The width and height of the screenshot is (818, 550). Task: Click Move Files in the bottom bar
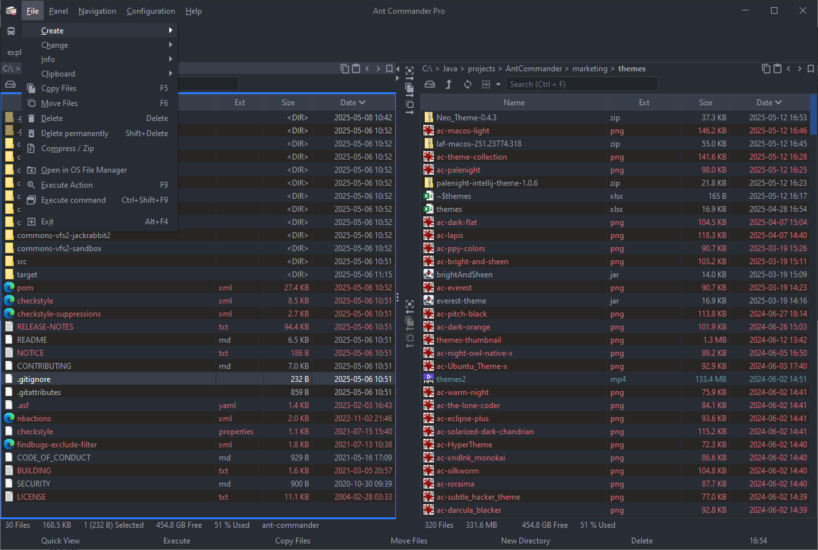[409, 540]
